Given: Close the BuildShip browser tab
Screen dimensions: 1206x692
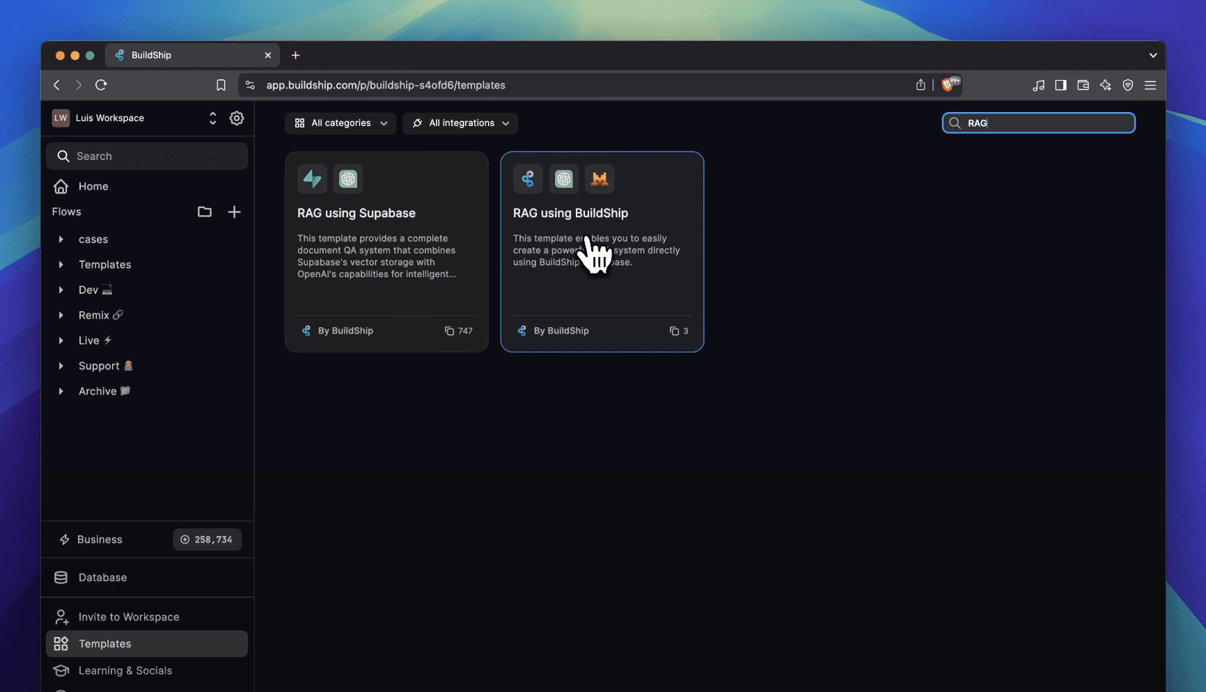Looking at the screenshot, I should click(268, 55).
